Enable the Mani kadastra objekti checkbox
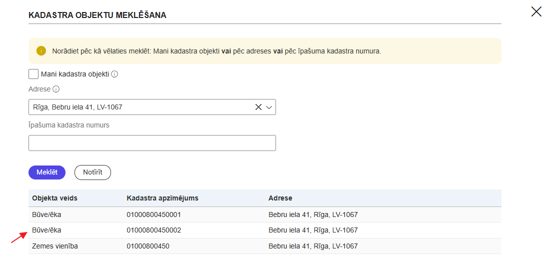 point(33,74)
